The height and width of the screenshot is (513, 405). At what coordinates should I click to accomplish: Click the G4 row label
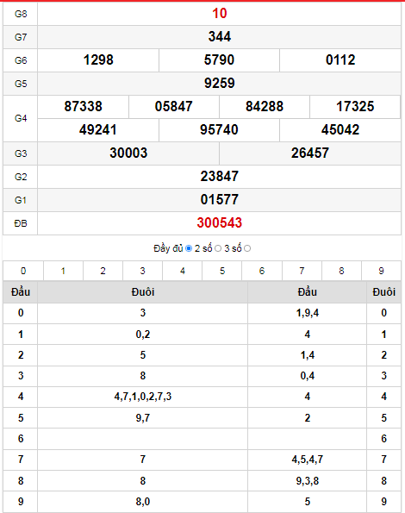pyautogui.click(x=21, y=118)
